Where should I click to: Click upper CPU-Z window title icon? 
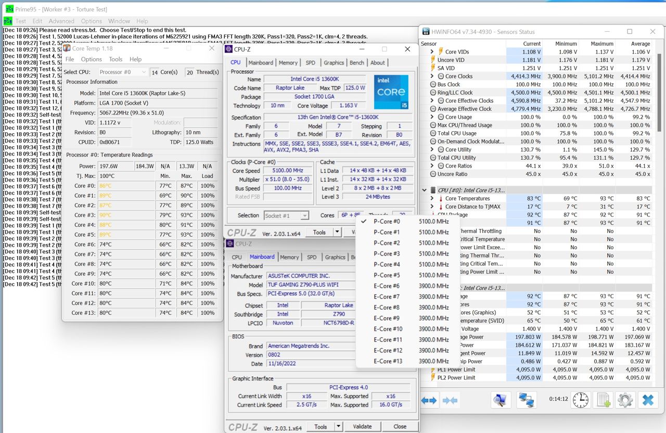(229, 49)
